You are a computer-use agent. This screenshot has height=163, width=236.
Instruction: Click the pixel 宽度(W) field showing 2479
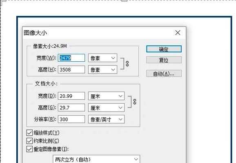(x=71, y=58)
